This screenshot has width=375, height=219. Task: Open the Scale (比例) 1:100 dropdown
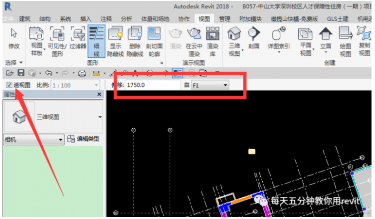tap(75, 85)
